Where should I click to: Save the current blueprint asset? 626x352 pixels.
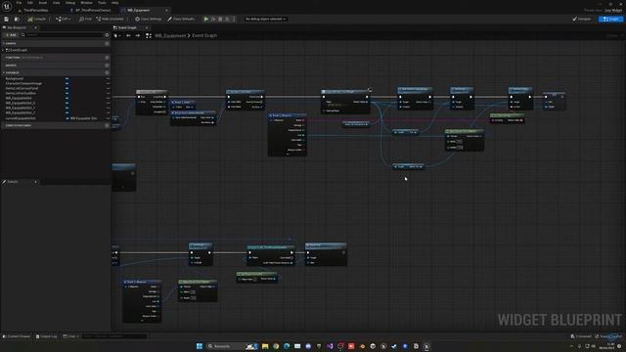click(7, 19)
